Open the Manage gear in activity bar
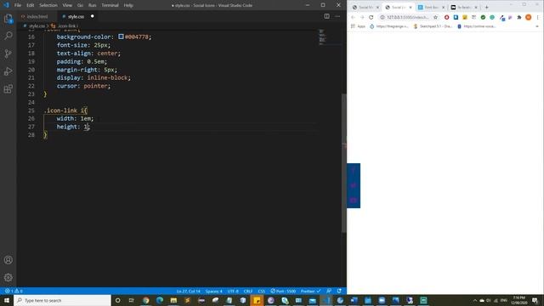The height and width of the screenshot is (306, 544). point(8,277)
